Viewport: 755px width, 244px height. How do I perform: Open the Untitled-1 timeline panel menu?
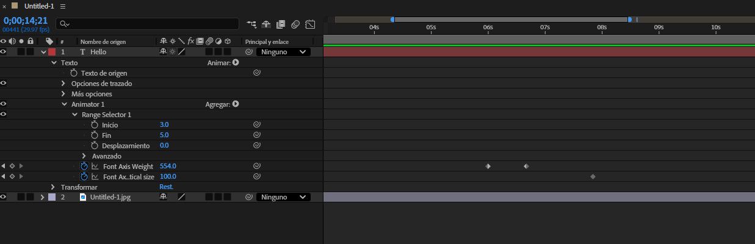(x=63, y=6)
